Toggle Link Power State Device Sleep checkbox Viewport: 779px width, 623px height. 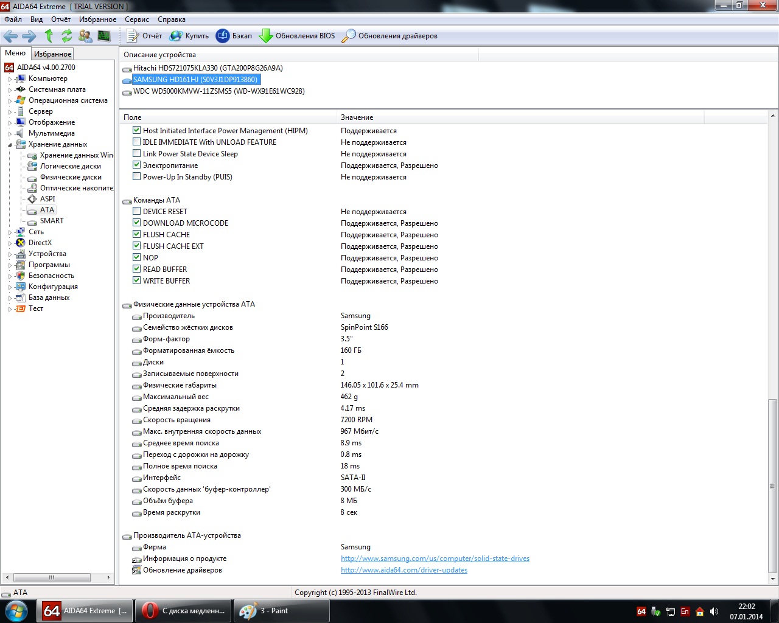click(x=137, y=153)
